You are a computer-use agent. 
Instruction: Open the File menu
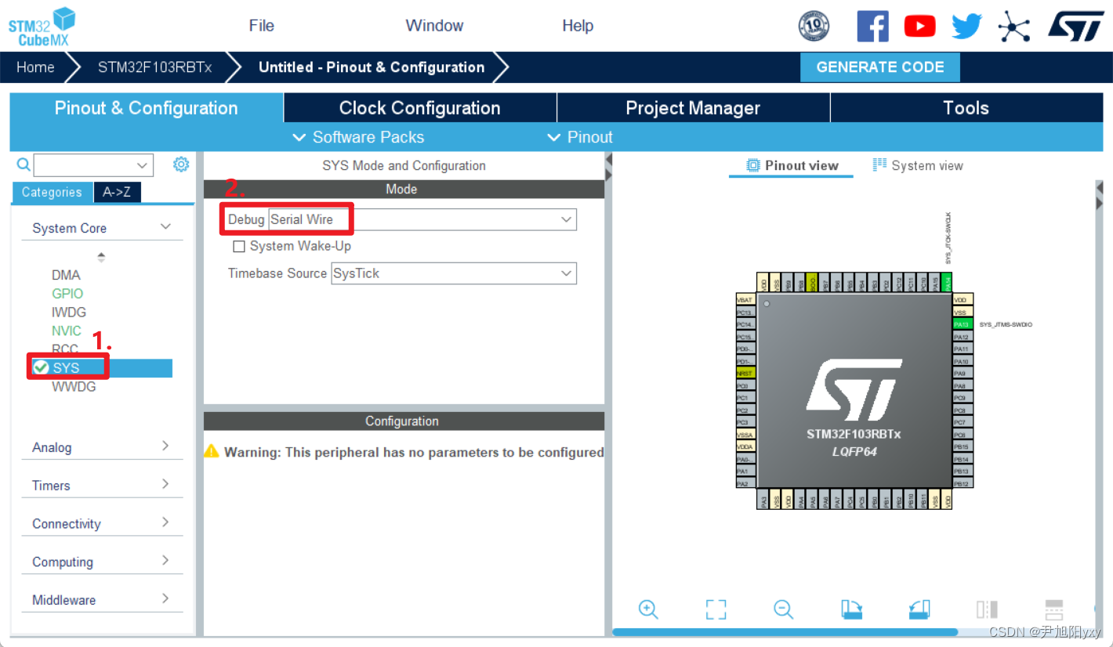[x=262, y=26]
